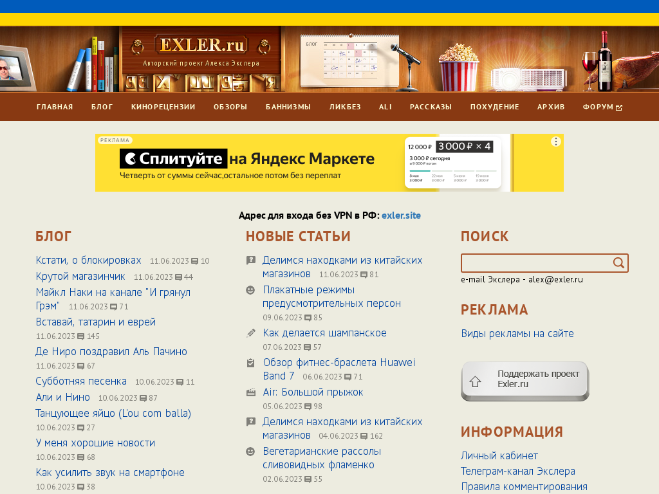
Task: Click the blog calendar header image
Action: 349,60
